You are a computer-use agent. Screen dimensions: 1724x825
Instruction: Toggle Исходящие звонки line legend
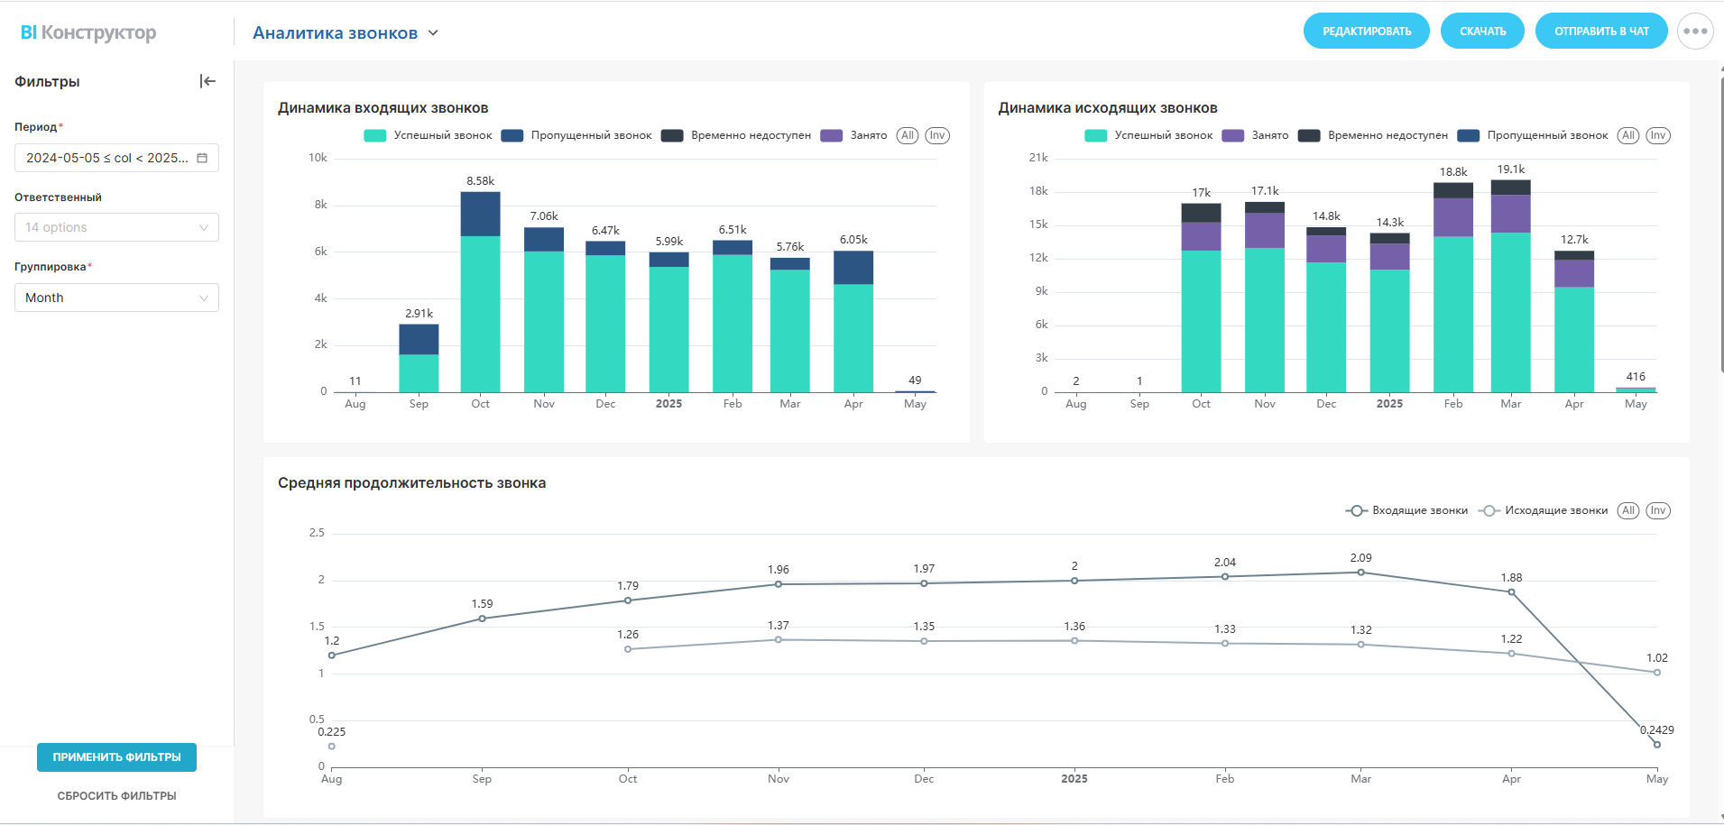[1543, 510]
